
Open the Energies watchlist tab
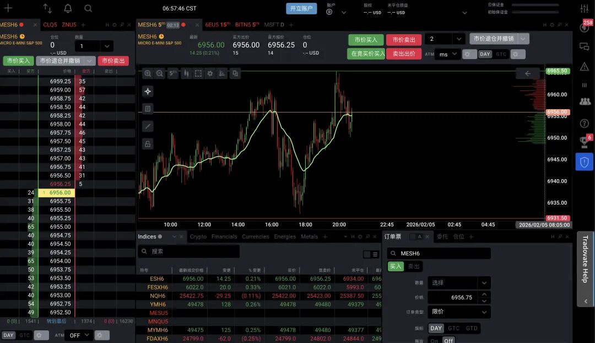[285, 237]
